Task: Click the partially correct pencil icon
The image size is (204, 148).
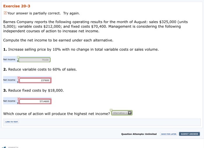Action: (x=5, y=13)
